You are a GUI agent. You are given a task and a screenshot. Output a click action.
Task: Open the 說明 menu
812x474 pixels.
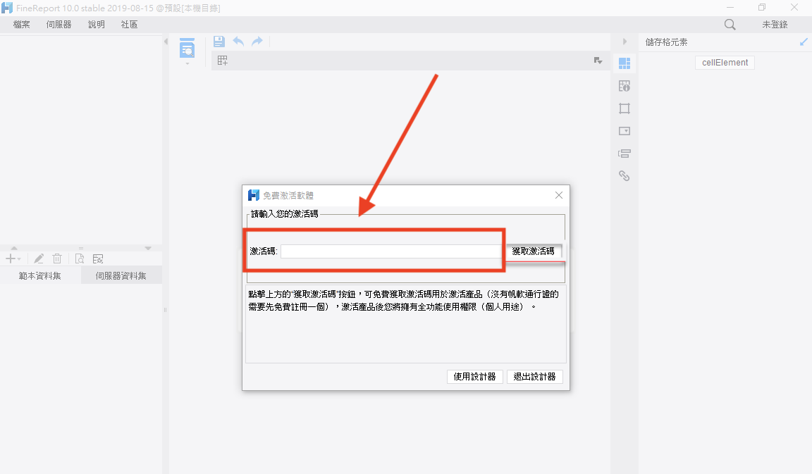tap(97, 25)
